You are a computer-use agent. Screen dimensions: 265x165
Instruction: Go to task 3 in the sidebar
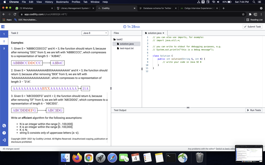[4, 49]
